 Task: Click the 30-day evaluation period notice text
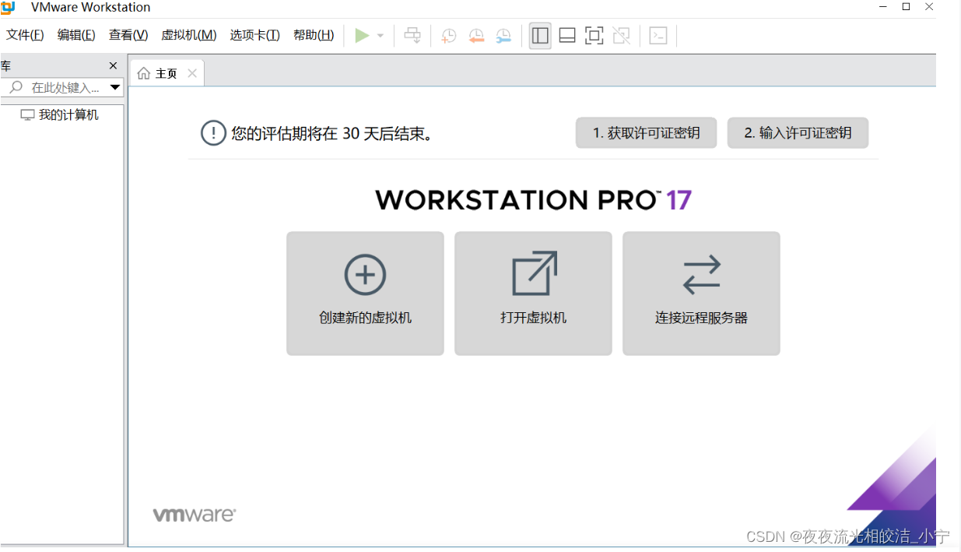coord(332,134)
